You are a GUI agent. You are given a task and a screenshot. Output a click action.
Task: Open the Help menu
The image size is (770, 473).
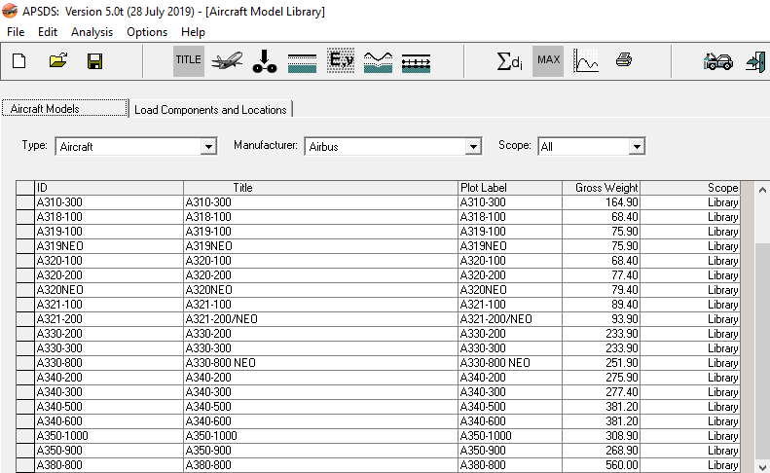pyautogui.click(x=193, y=32)
